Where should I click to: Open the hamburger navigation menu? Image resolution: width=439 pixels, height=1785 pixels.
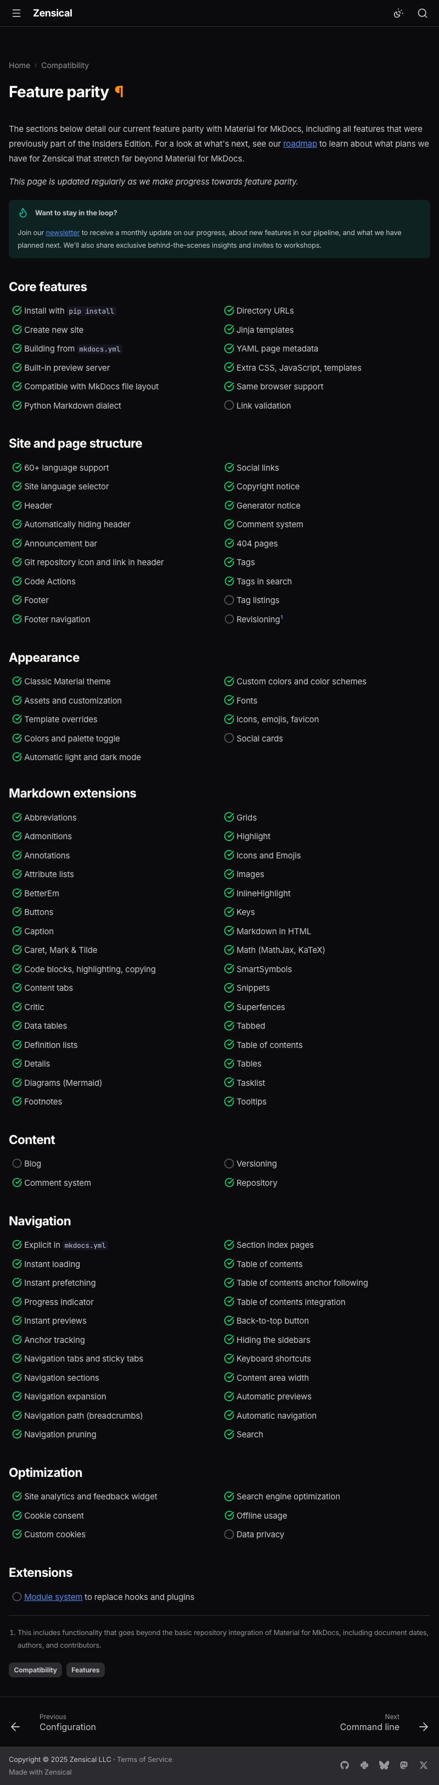pos(16,13)
